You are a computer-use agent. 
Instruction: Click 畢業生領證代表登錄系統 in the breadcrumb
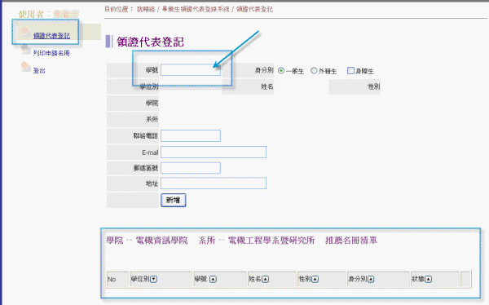tap(196, 9)
